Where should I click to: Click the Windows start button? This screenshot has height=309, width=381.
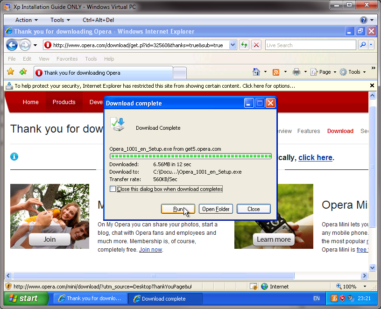click(26, 298)
